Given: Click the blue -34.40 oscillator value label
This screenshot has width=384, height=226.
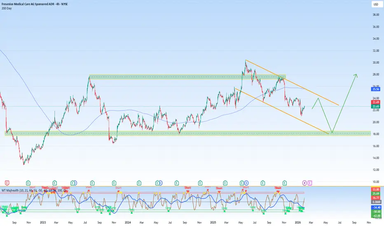Looking at the screenshot, I should [376, 208].
